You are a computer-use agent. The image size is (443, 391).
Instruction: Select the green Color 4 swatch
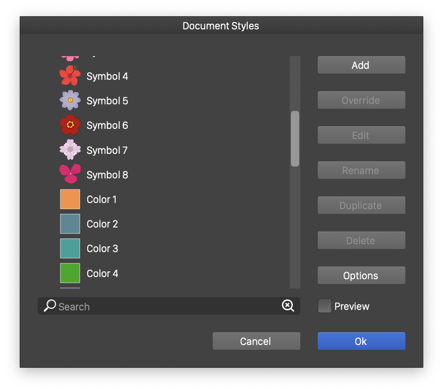coord(70,273)
